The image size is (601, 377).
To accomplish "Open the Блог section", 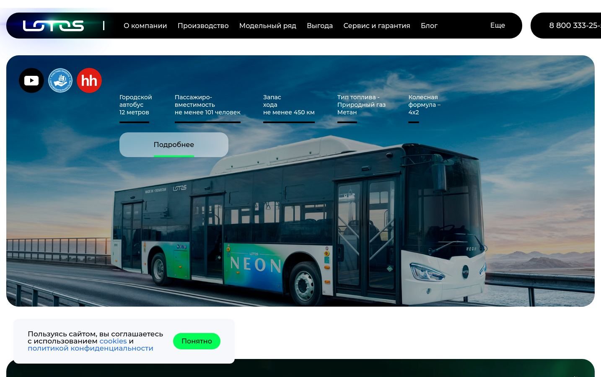I will (x=429, y=26).
